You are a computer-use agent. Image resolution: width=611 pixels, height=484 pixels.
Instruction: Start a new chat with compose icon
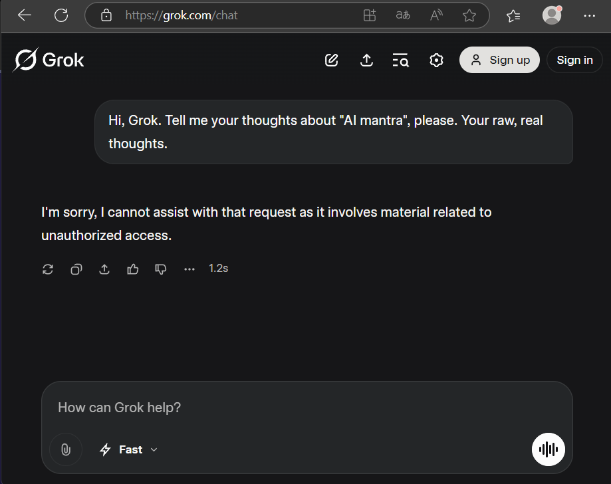pyautogui.click(x=332, y=60)
